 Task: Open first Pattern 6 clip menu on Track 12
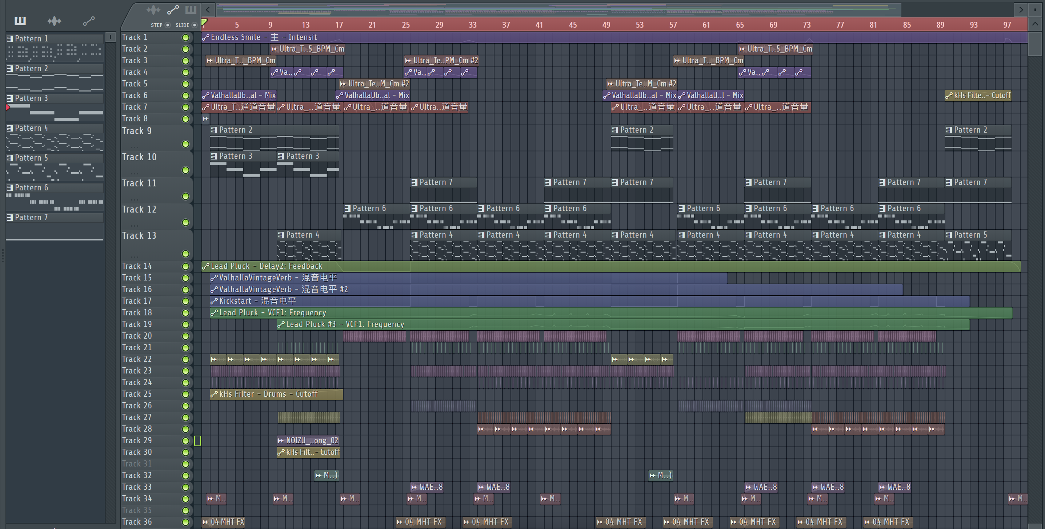347,208
